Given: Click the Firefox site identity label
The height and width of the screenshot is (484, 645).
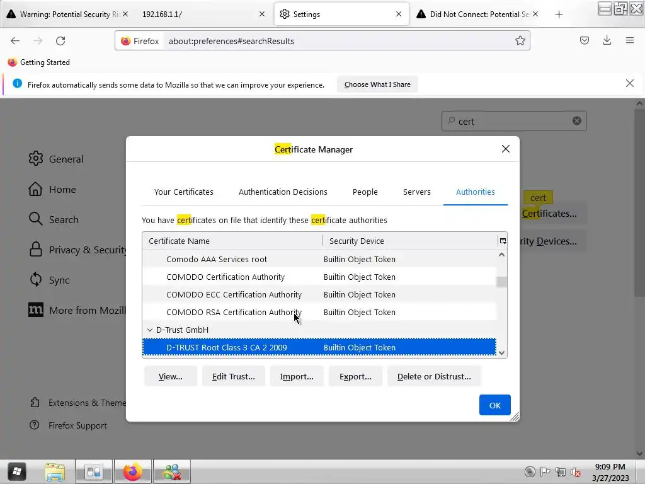Looking at the screenshot, I should pos(140,41).
